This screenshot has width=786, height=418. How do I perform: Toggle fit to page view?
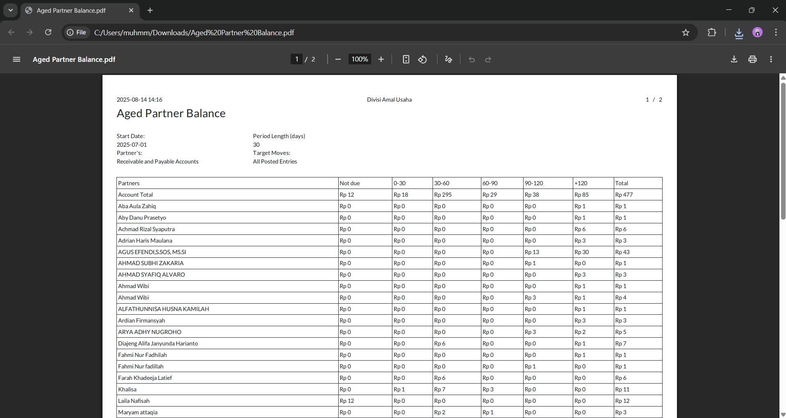(406, 59)
